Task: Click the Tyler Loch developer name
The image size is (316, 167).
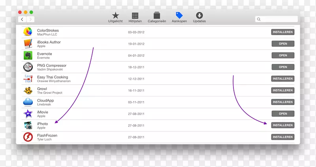Action: 44,139
